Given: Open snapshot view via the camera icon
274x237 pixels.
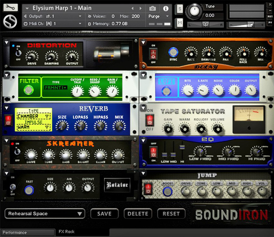Looking at the screenshot, I should click(x=152, y=9).
